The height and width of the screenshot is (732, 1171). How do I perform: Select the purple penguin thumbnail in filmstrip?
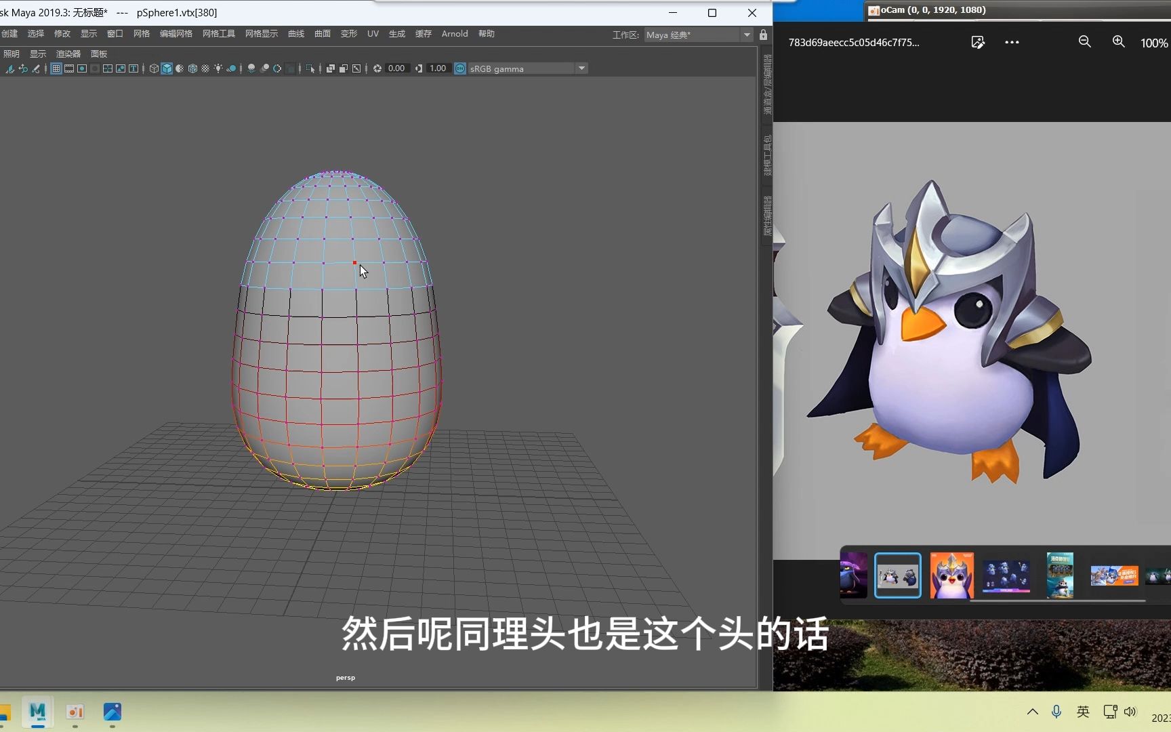[854, 575]
